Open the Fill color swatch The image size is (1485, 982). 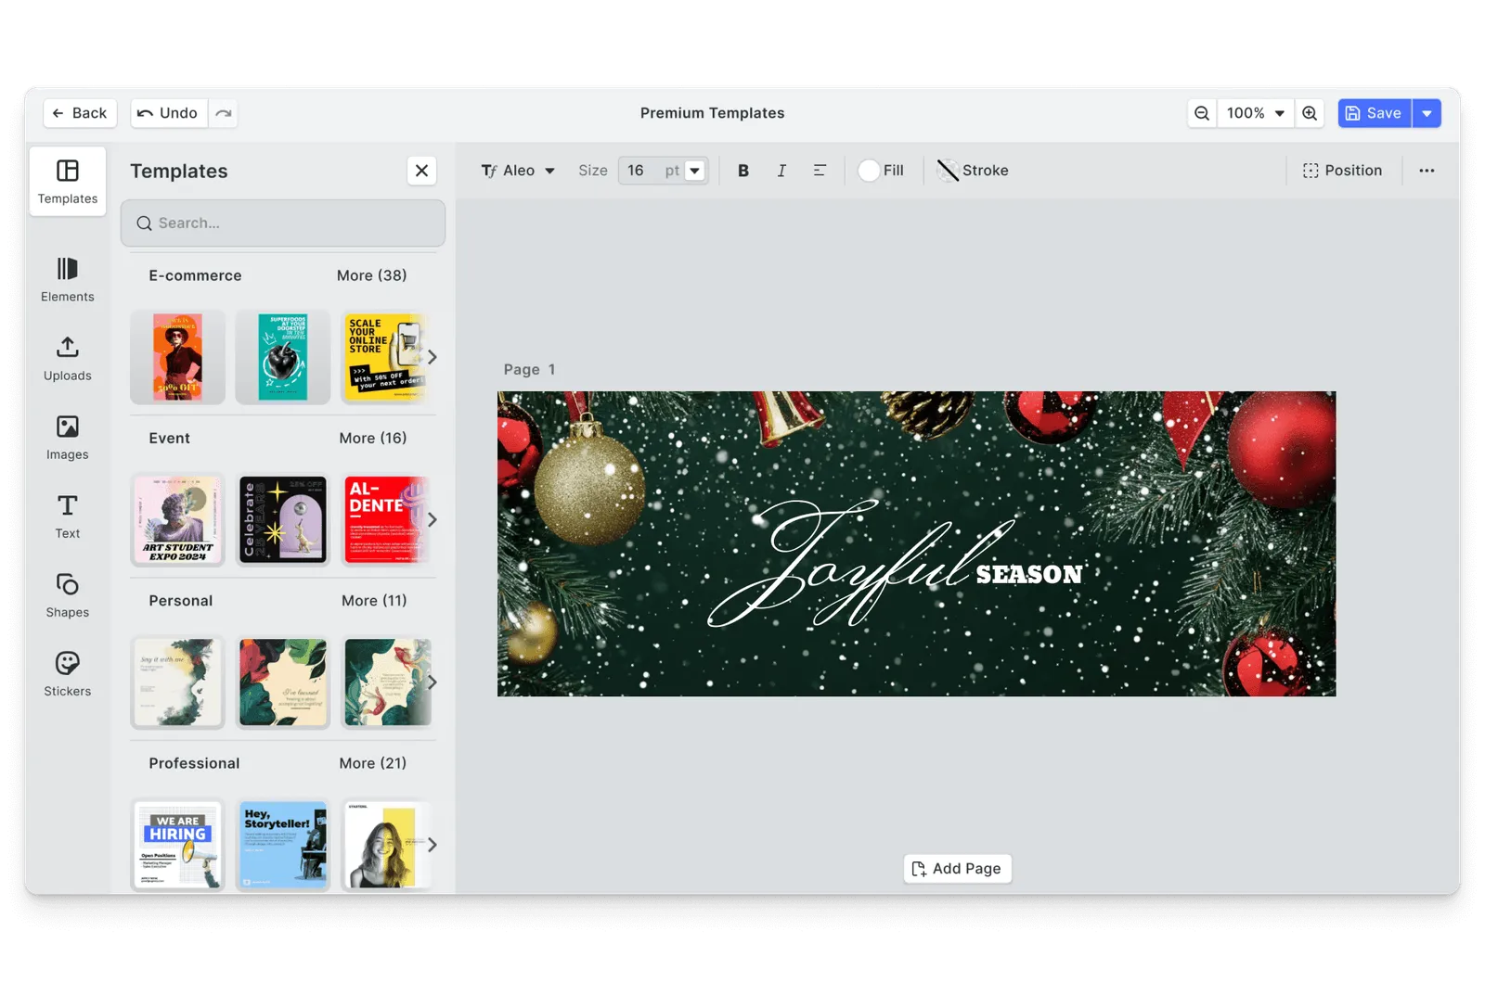(881, 171)
